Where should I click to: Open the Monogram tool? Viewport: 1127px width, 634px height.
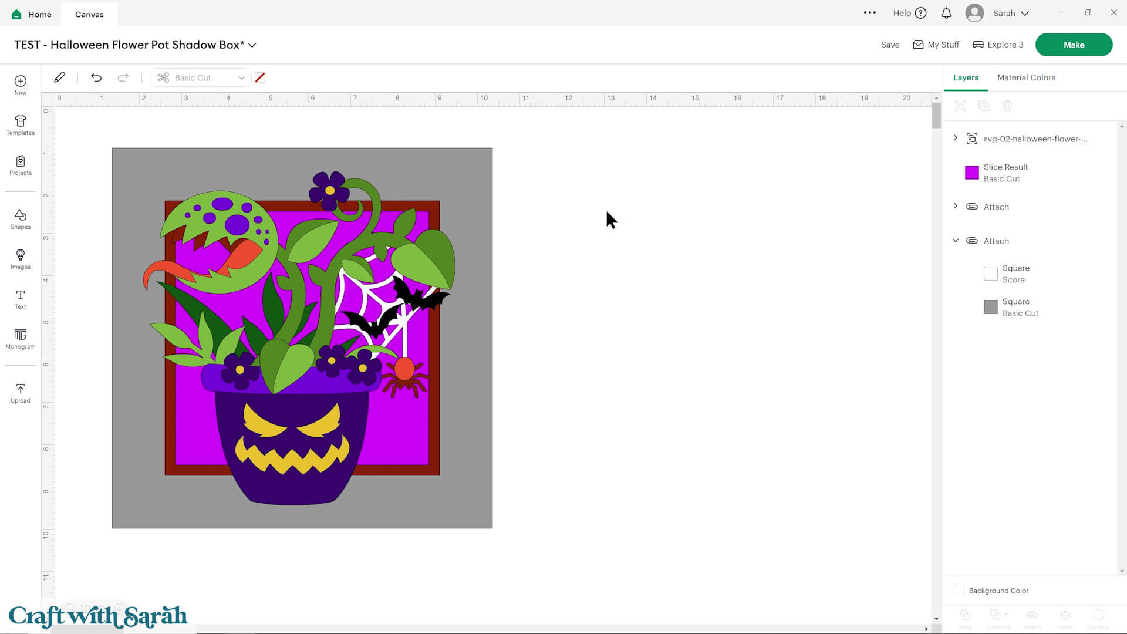coord(20,339)
